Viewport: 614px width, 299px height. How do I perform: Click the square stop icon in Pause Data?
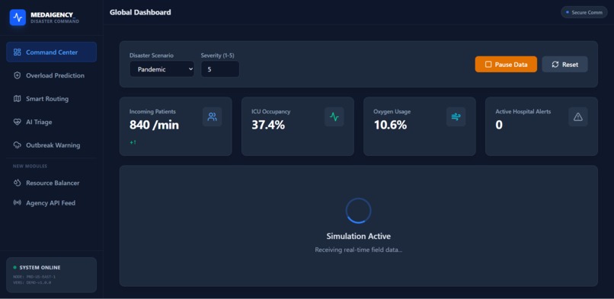[x=488, y=65]
